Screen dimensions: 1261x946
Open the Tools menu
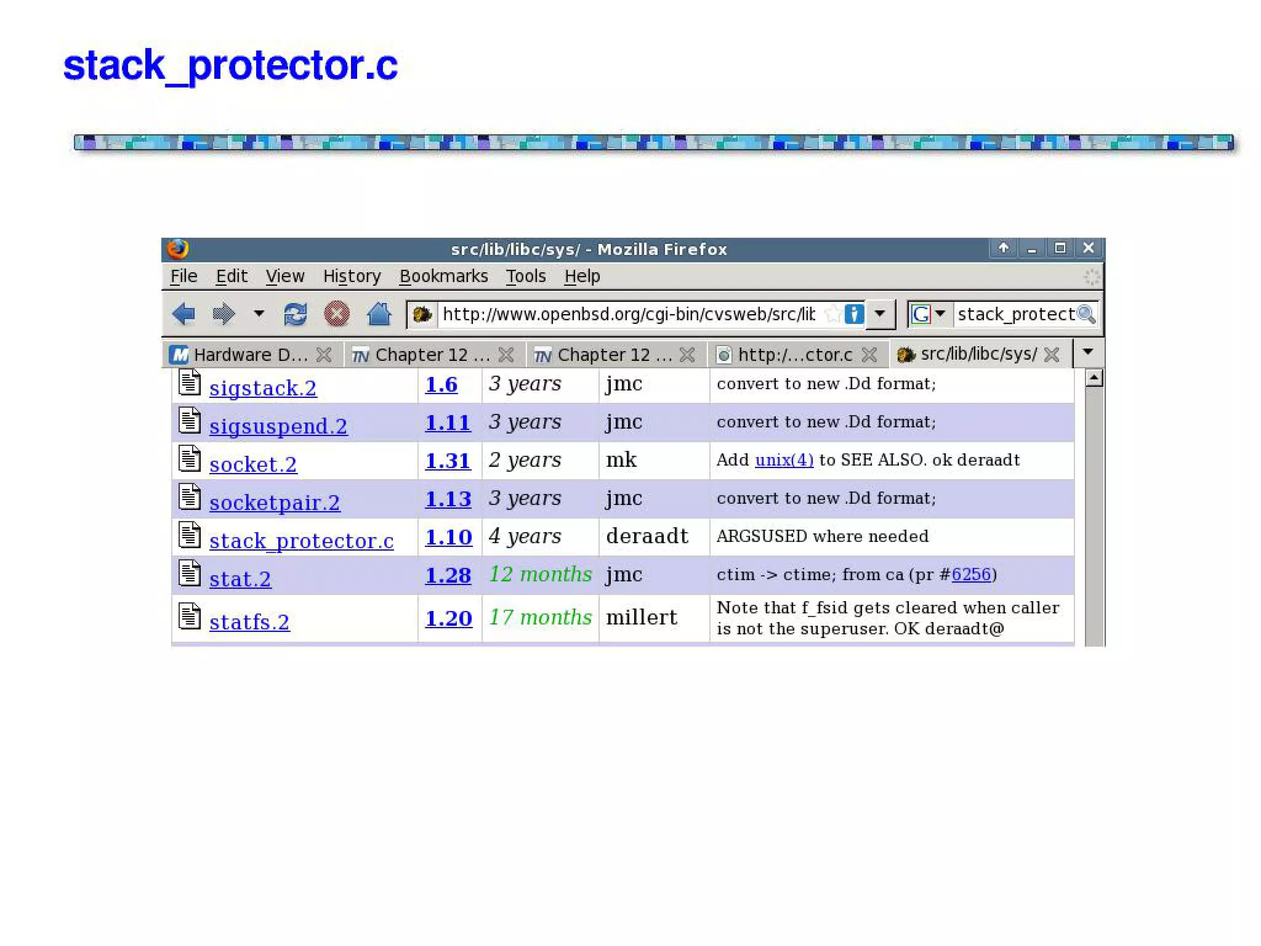click(526, 276)
